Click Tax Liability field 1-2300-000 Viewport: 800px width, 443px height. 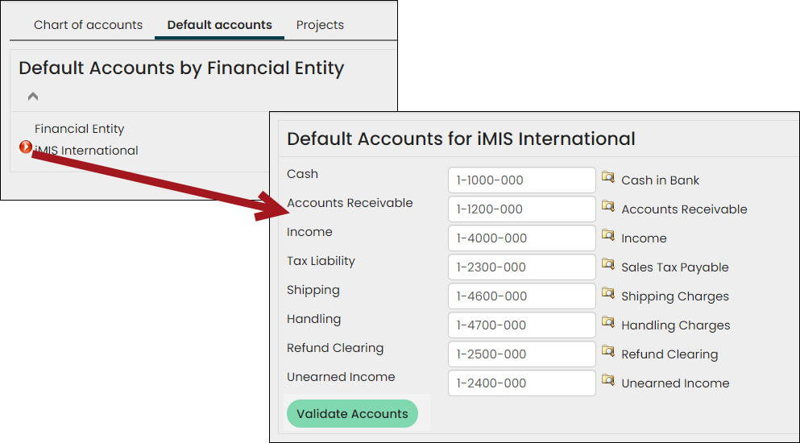(522, 267)
